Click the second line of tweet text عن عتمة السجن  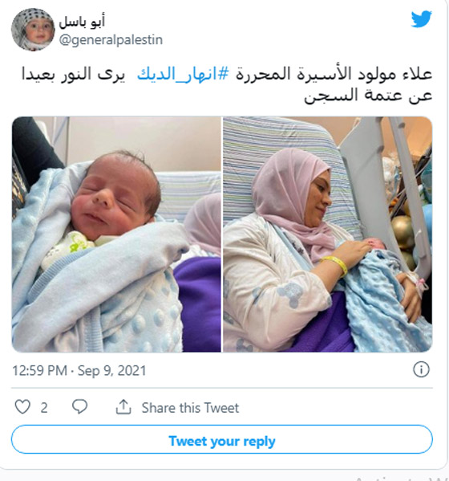pyautogui.click(x=368, y=96)
